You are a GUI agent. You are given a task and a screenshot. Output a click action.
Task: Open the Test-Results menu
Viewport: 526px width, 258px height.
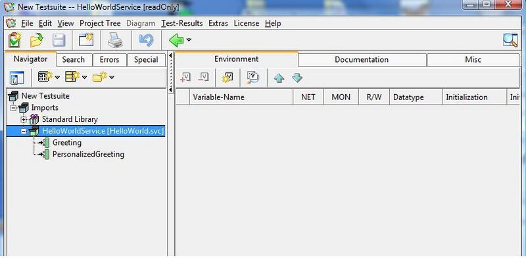pyautogui.click(x=182, y=24)
